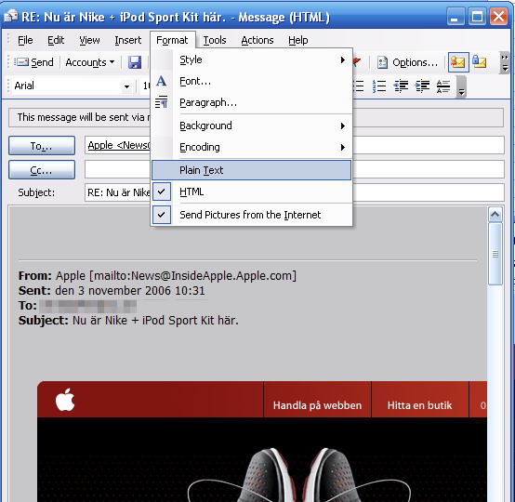Toggle the encrypt message lock envelope icon
The image size is (515, 502).
tap(479, 61)
